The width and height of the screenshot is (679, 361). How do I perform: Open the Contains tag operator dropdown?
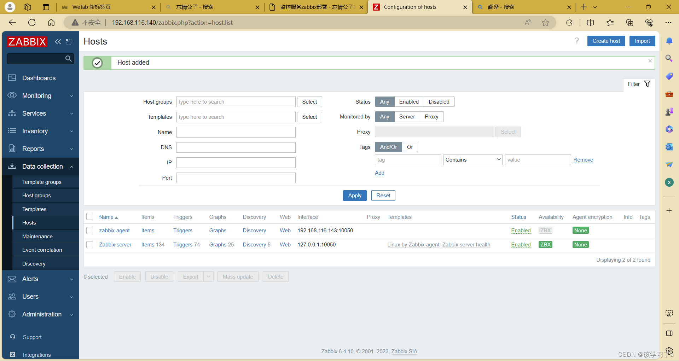[x=473, y=160]
